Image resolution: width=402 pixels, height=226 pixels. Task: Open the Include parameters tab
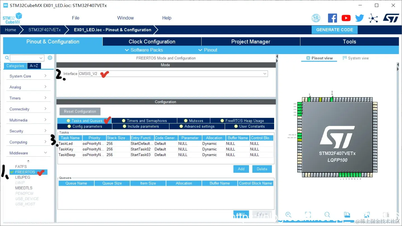tap(141, 126)
